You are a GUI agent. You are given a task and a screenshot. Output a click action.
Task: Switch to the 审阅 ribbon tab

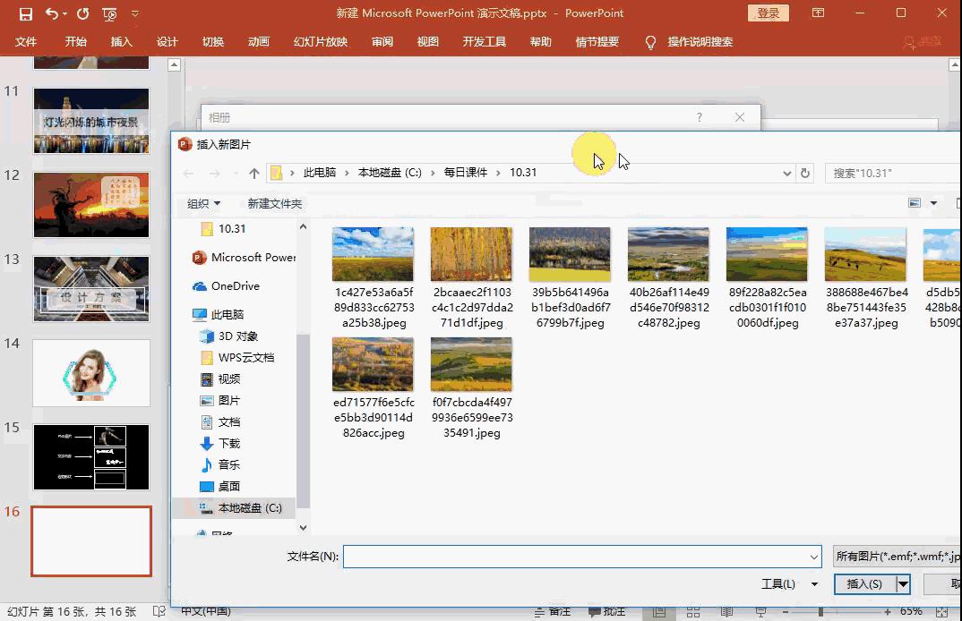click(x=382, y=41)
